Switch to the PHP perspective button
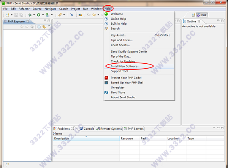 [202, 15]
